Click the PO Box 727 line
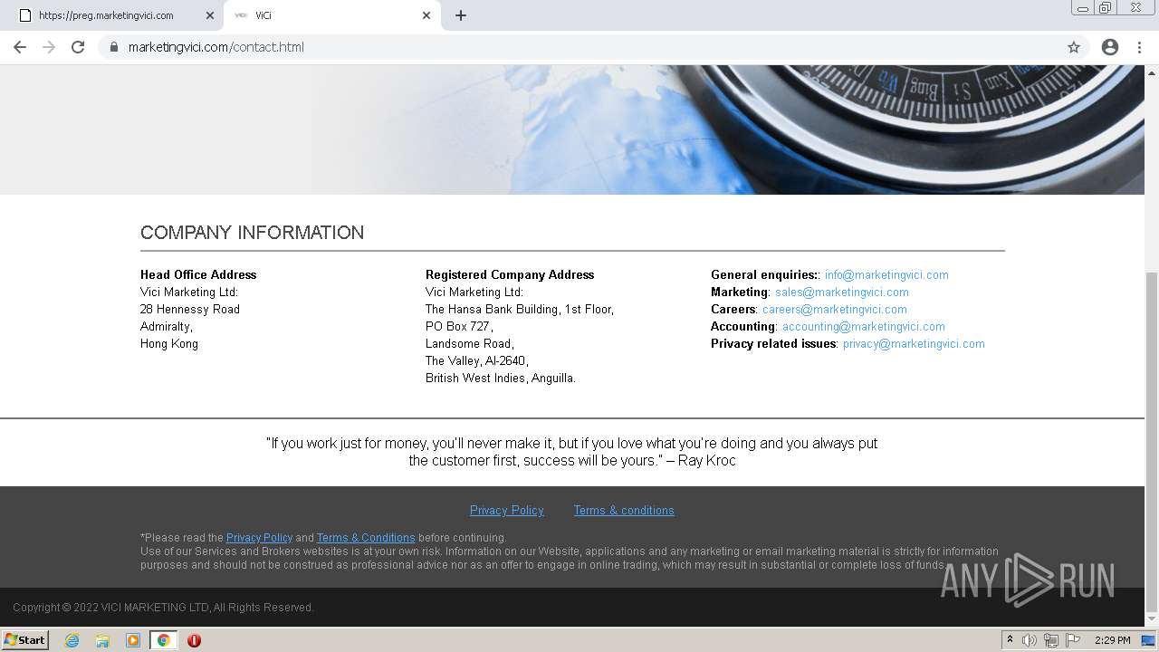This screenshot has width=1159, height=652. click(x=459, y=326)
